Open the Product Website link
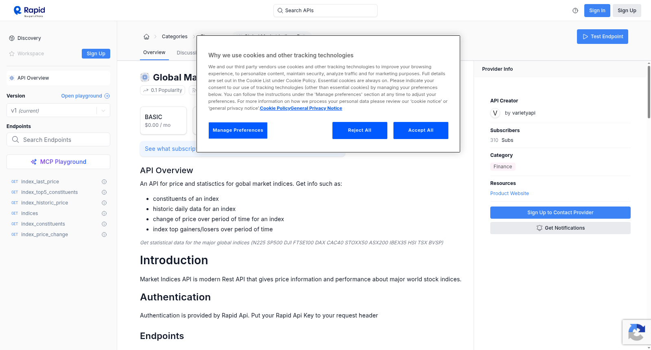This screenshot has height=350, width=651. tap(509, 193)
